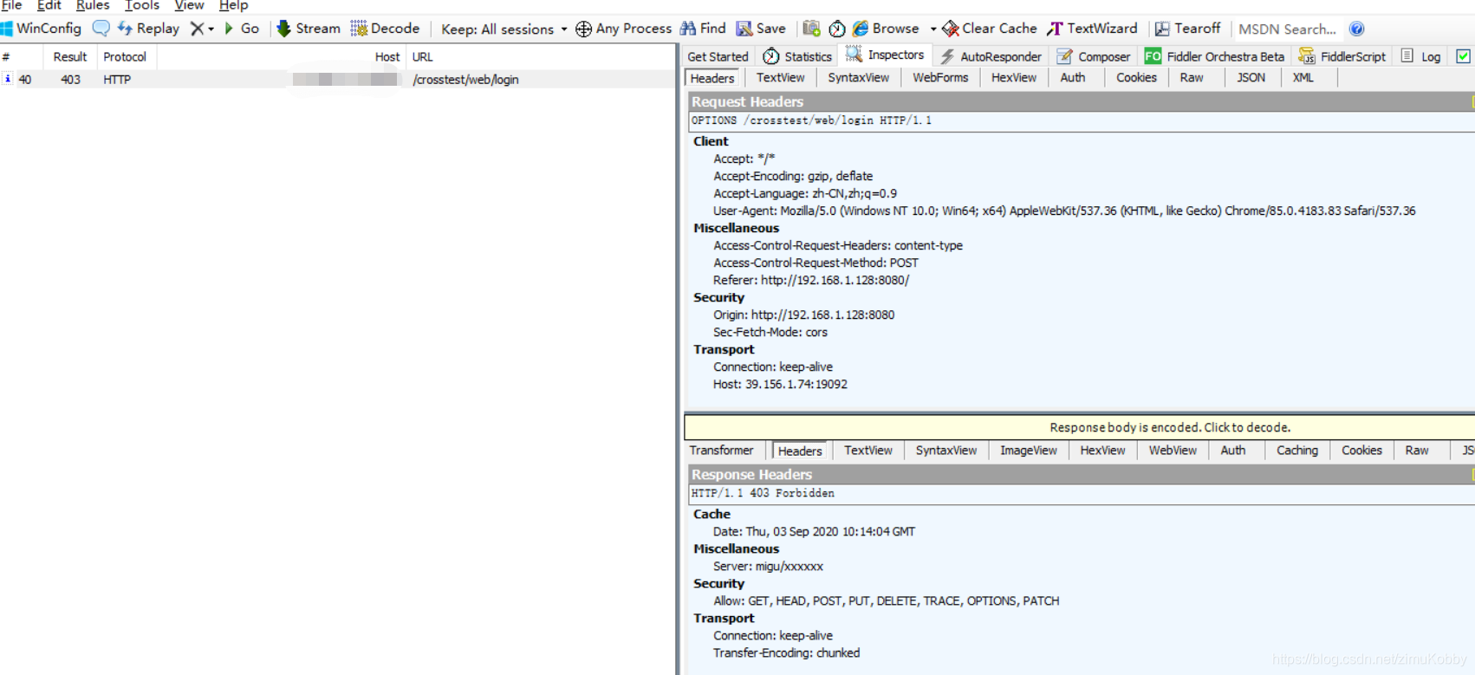
Task: Click the blue help question mark icon
Action: click(1357, 29)
